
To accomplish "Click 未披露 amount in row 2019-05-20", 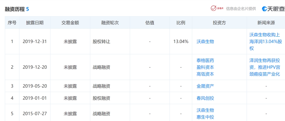I will point(70,86).
